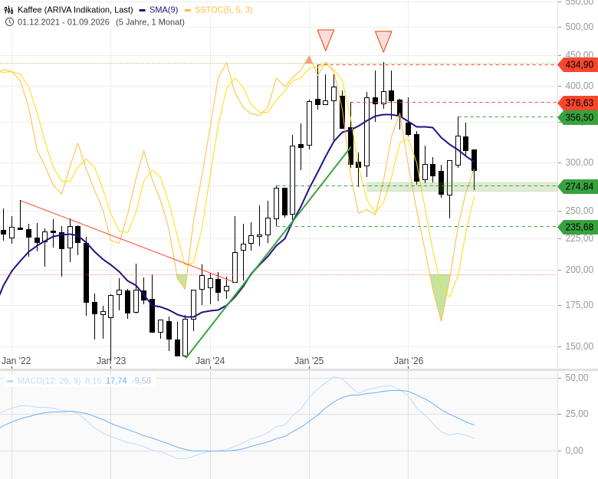Click the small orange peak triangle at Jan '25
The width and height of the screenshot is (598, 479).
309,60
